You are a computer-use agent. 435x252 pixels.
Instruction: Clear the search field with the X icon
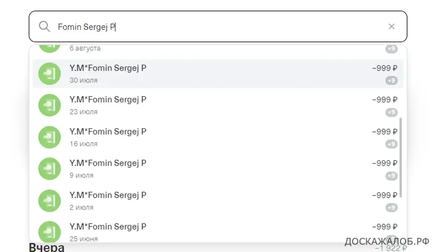pyautogui.click(x=391, y=27)
